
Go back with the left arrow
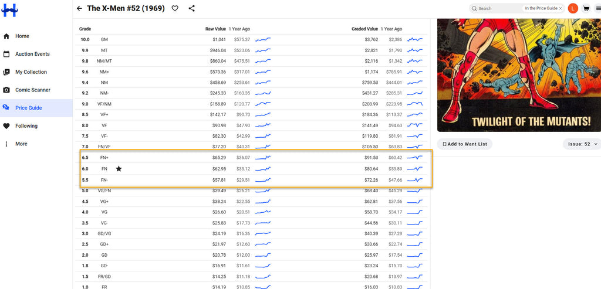[x=79, y=8]
